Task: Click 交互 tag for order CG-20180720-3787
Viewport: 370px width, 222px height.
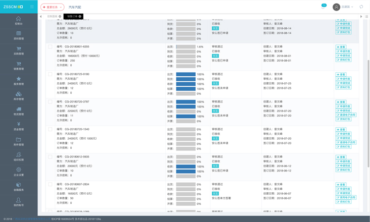Action: click(x=215, y=111)
